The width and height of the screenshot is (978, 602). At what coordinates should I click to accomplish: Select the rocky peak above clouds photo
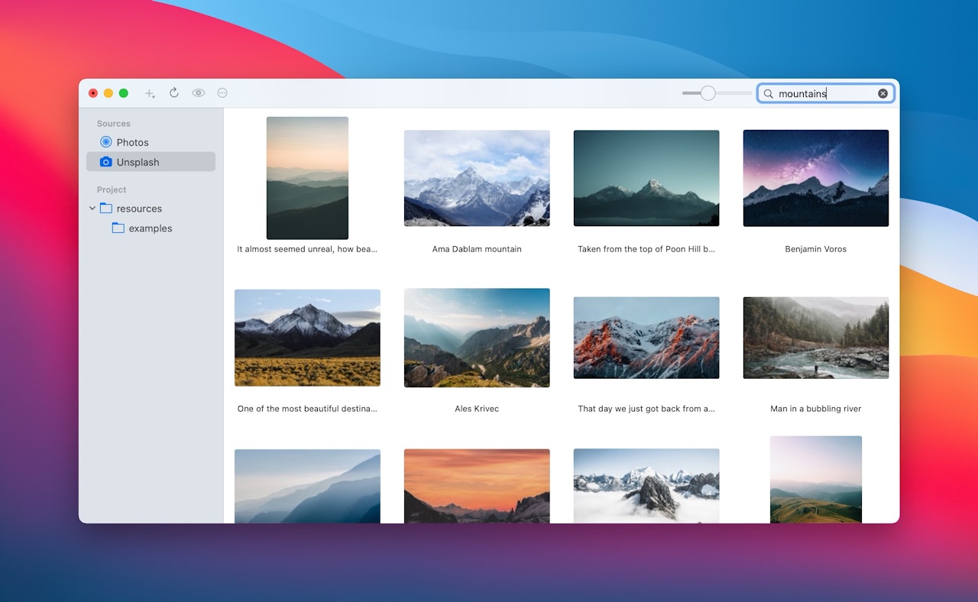646,486
